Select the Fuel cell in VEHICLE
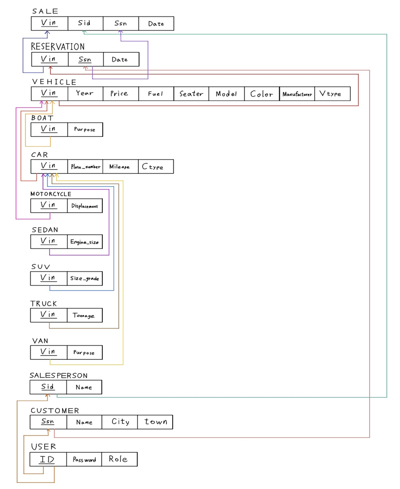The width and height of the screenshot is (400, 489). (156, 93)
